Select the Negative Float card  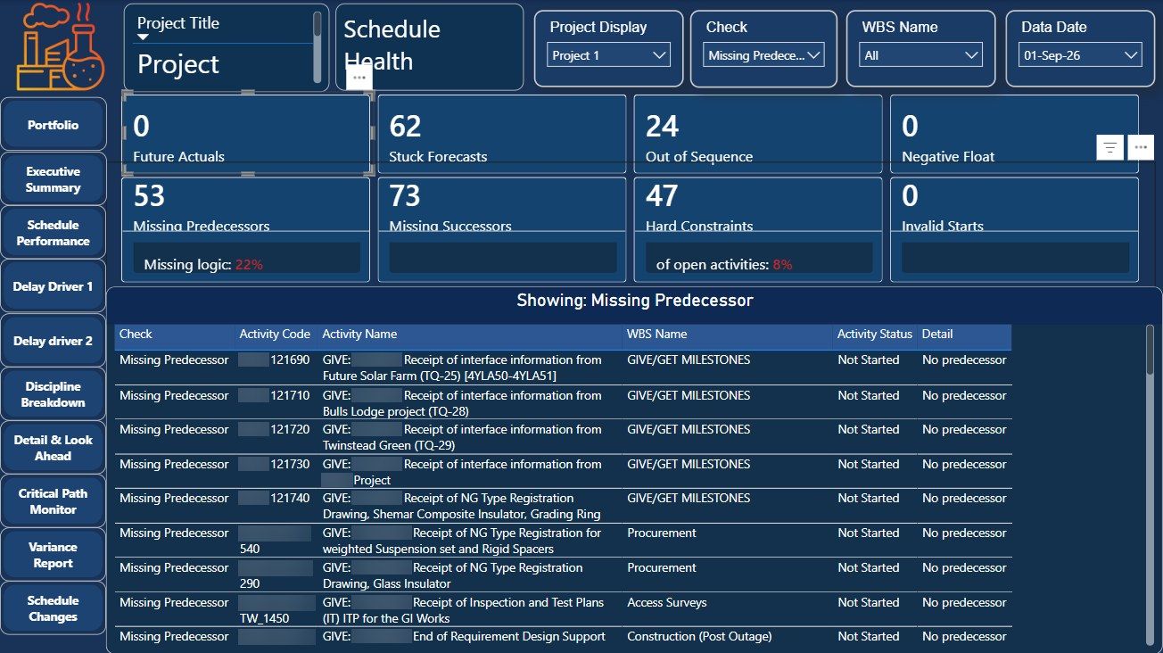pyautogui.click(x=1014, y=135)
